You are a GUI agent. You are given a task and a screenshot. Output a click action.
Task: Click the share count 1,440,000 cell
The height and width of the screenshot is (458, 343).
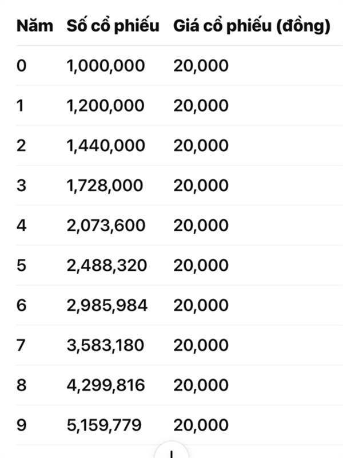(106, 146)
